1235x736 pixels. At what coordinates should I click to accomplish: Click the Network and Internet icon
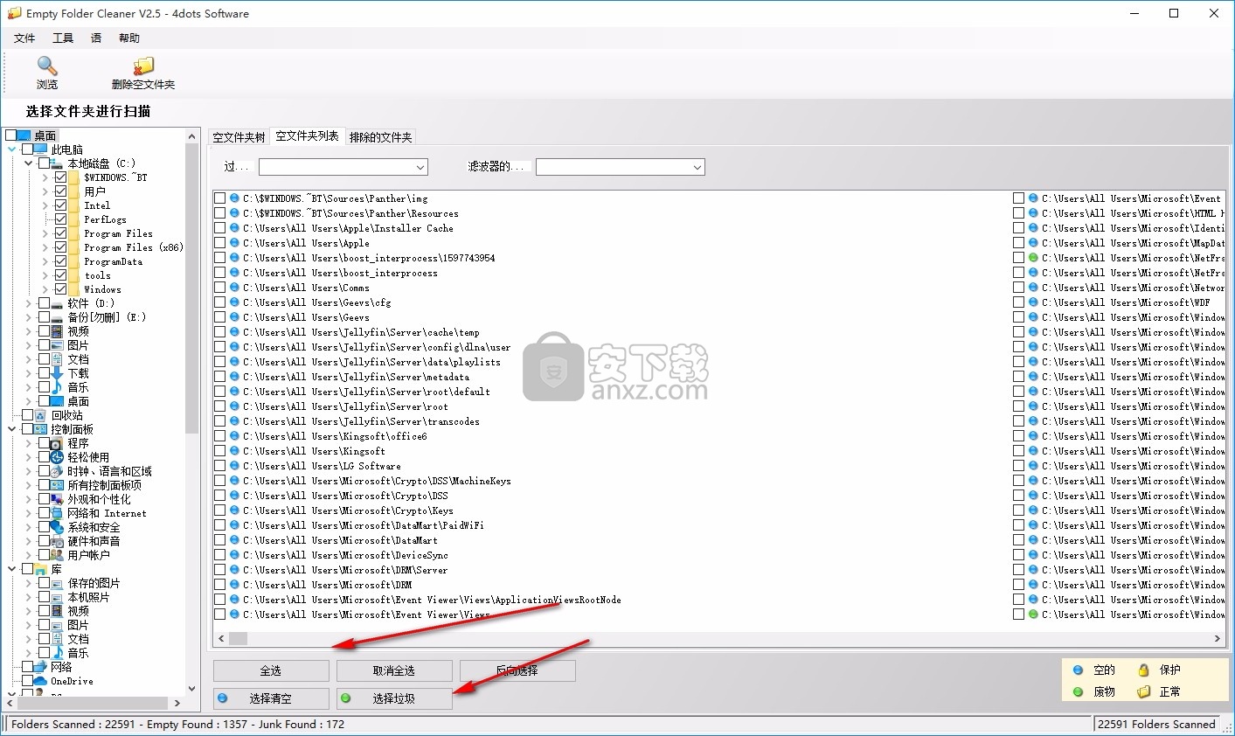58,513
